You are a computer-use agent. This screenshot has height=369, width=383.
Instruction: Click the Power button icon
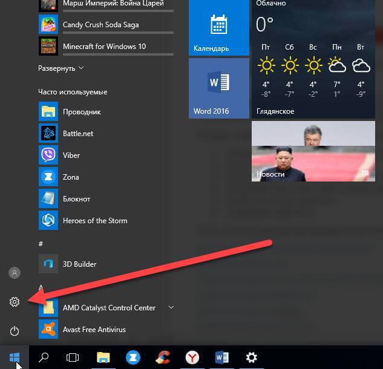(15, 331)
